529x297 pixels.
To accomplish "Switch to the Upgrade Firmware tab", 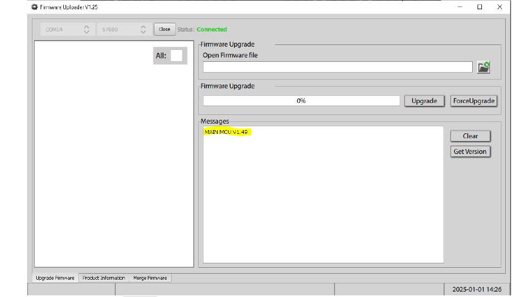I will (x=55, y=278).
